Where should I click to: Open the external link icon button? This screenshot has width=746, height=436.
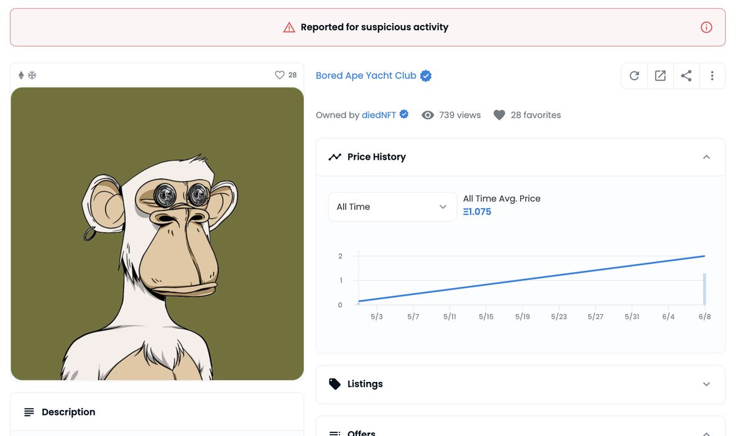point(660,76)
